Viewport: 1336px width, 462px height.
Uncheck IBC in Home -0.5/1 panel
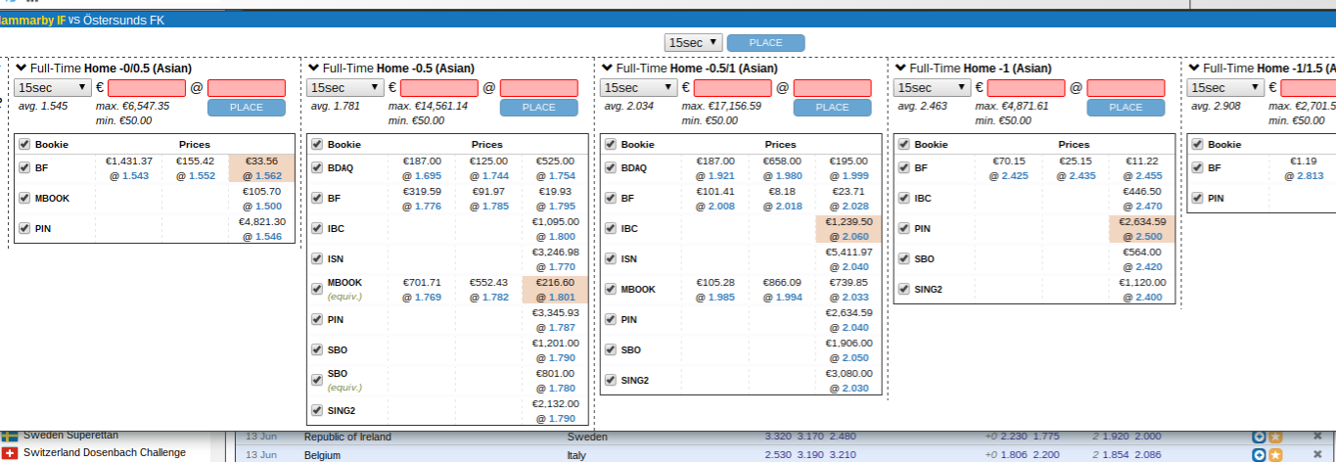[x=610, y=228]
